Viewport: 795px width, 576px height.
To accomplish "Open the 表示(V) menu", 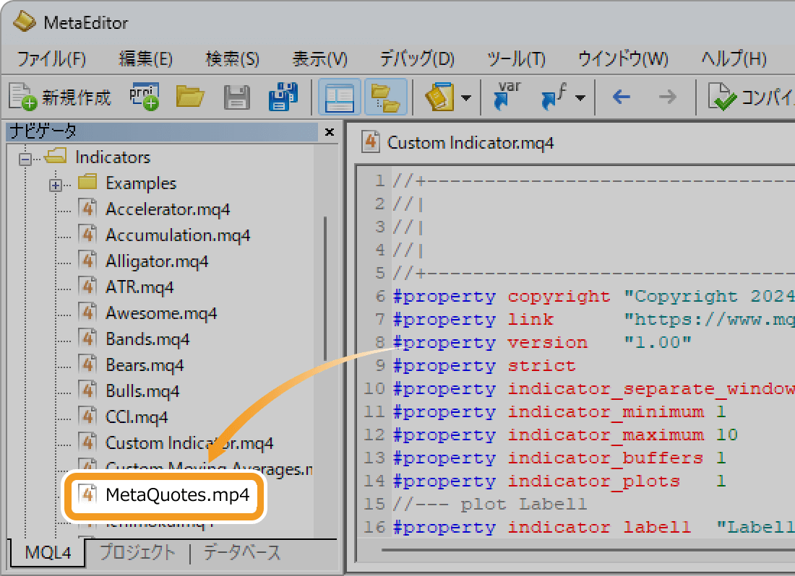I will [320, 58].
